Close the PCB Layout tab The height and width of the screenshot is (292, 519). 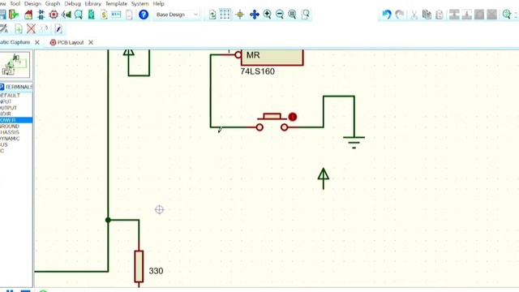point(91,42)
